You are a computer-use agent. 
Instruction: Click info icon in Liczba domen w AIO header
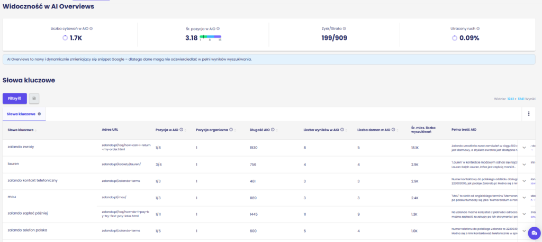pos(393,130)
